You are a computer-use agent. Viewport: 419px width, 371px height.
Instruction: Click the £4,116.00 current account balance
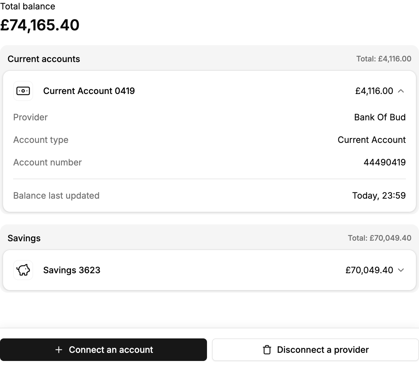[x=374, y=91]
